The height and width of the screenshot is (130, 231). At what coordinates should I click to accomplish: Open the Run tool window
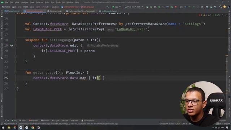[x=14, y=121]
